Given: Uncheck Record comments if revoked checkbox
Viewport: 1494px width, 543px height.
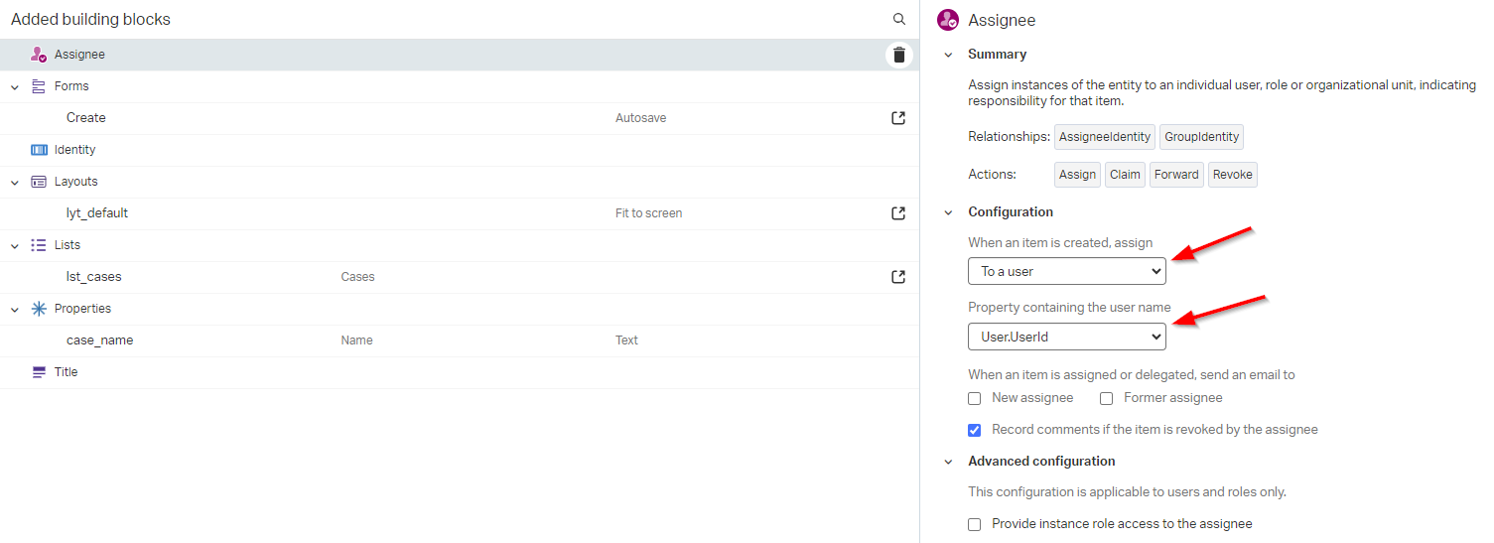Looking at the screenshot, I should tap(975, 430).
